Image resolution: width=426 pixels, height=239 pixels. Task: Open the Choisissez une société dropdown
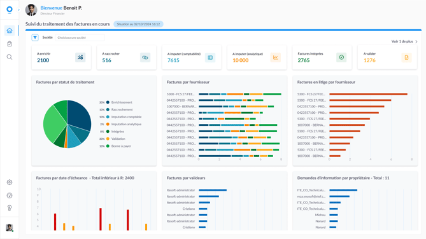pyautogui.click(x=80, y=38)
